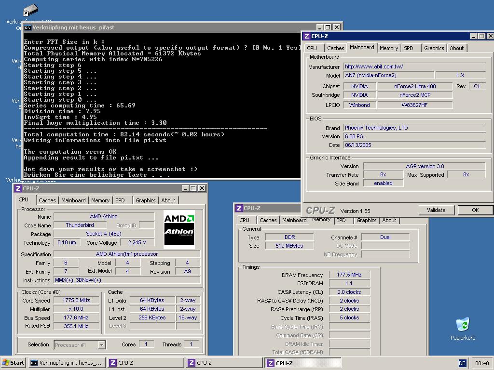The image size is (494, 370).
Task: Click the Core Voltage 2.245 V value
Action: point(137,242)
